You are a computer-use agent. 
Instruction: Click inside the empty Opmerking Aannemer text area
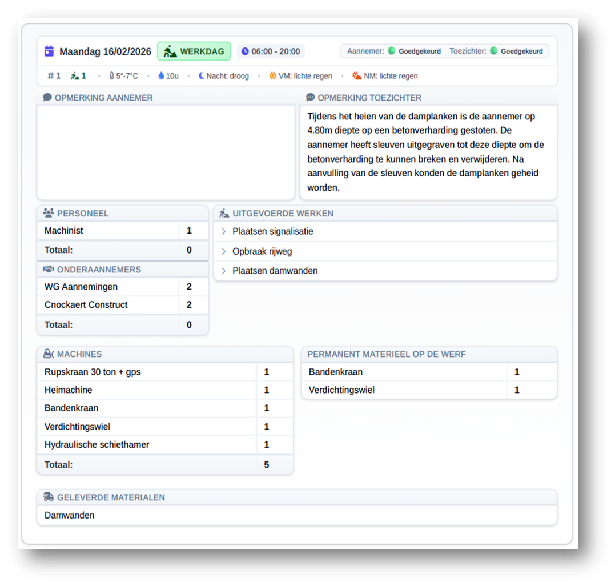[x=166, y=151]
